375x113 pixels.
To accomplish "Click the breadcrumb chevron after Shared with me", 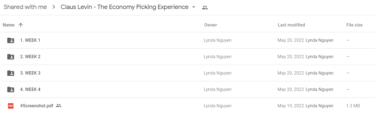I will tap(54, 7).
